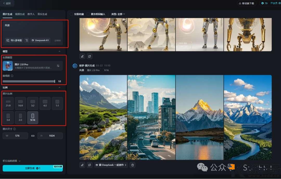Select the 16:9 image ratio
This screenshot has height=179, width=281.
[x=20, y=103]
